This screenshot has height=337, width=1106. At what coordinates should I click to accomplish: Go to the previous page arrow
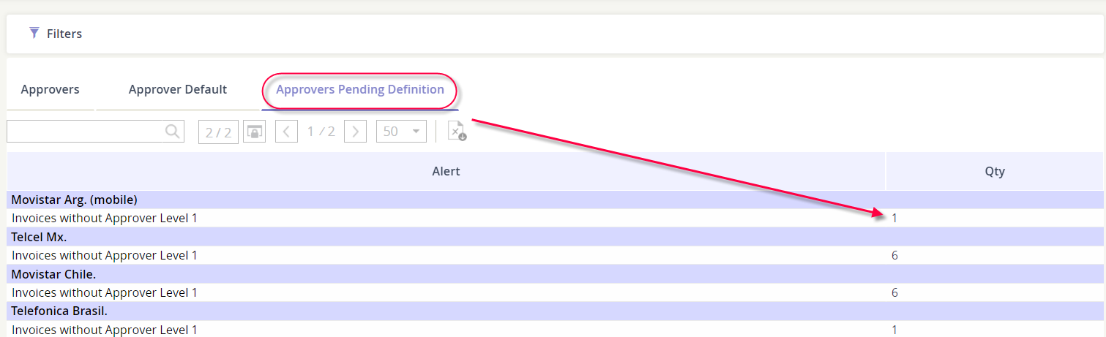[286, 132]
